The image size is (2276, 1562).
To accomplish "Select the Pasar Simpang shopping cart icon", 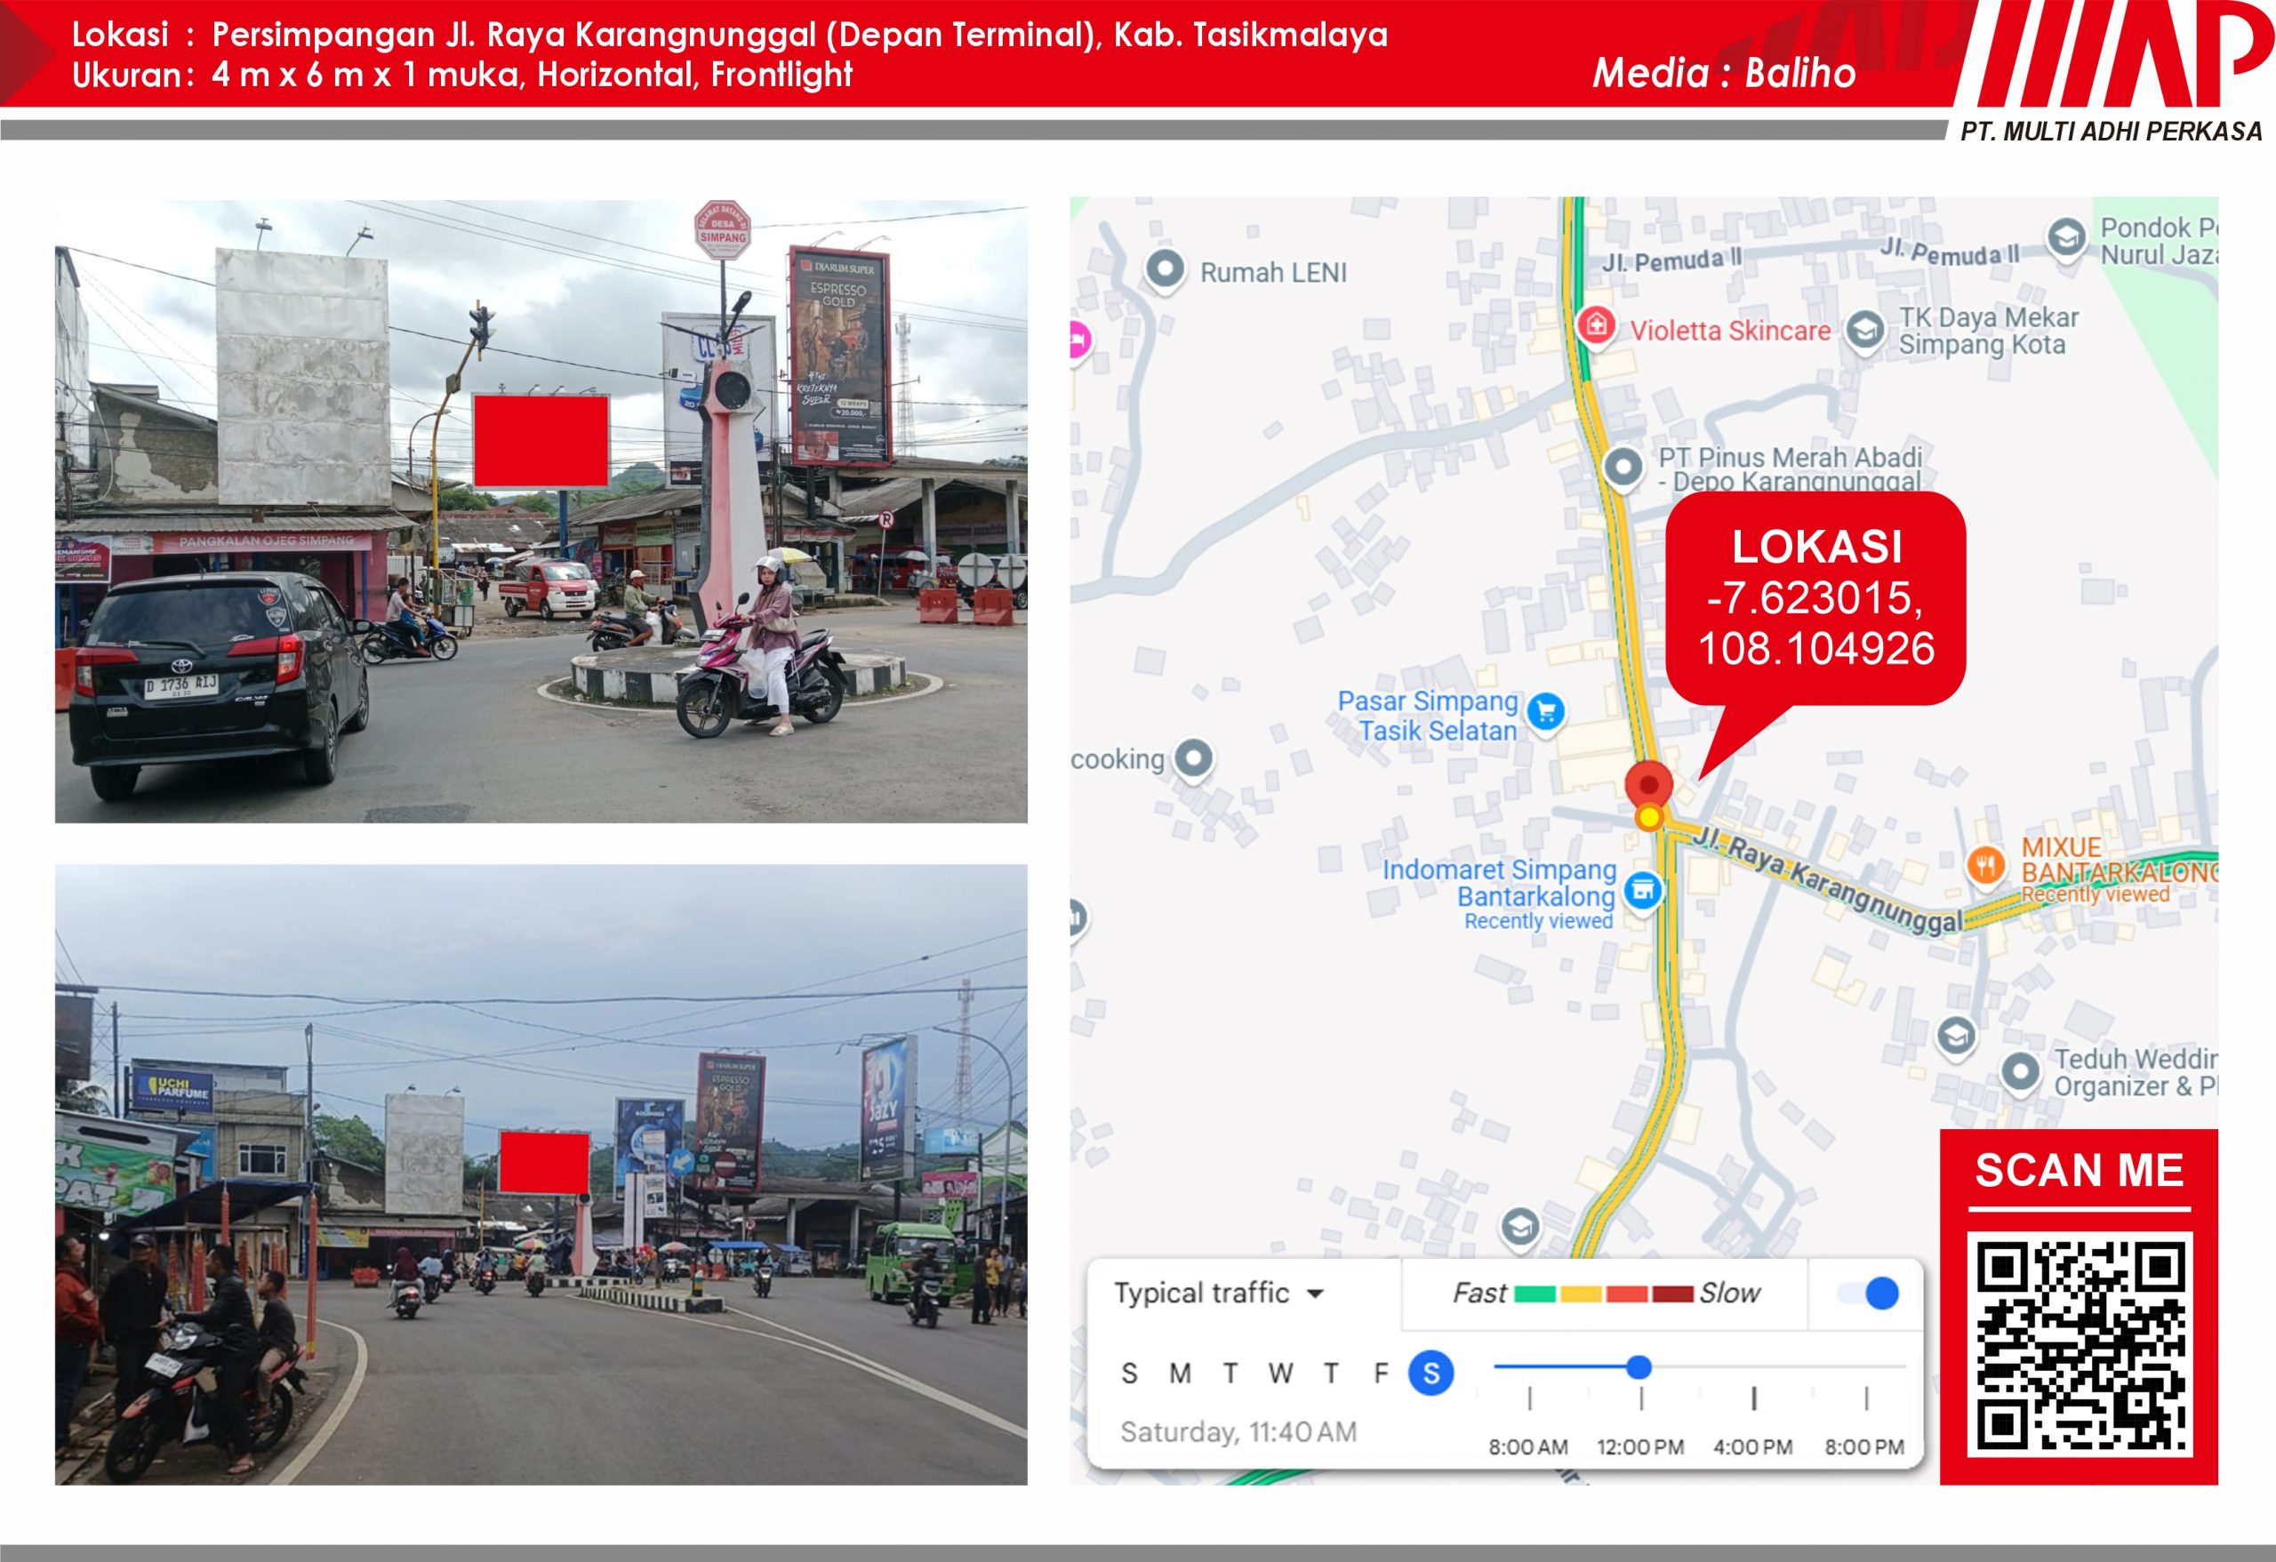I will pyautogui.click(x=1546, y=712).
